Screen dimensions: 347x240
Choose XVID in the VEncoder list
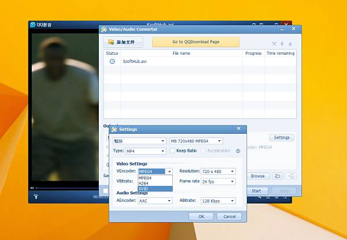tap(155, 189)
